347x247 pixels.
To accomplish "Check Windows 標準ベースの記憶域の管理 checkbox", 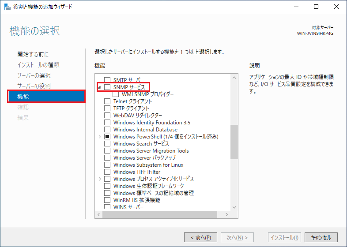I will point(107,193).
